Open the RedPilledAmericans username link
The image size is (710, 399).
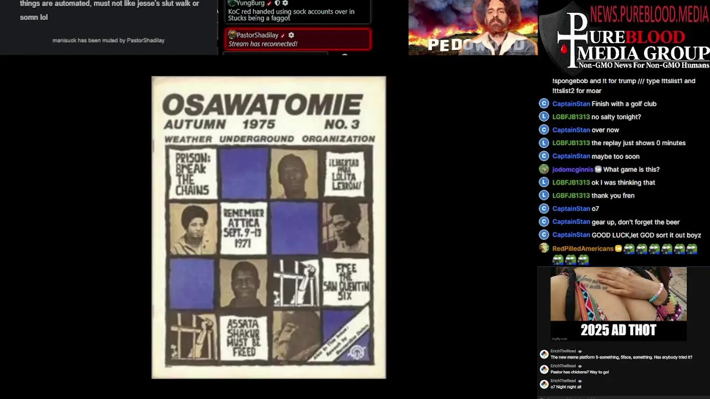582,249
